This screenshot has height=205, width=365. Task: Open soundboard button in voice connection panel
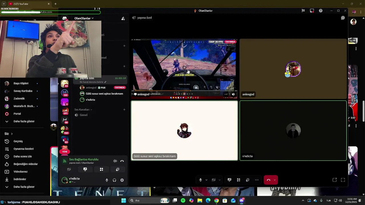click(x=117, y=169)
